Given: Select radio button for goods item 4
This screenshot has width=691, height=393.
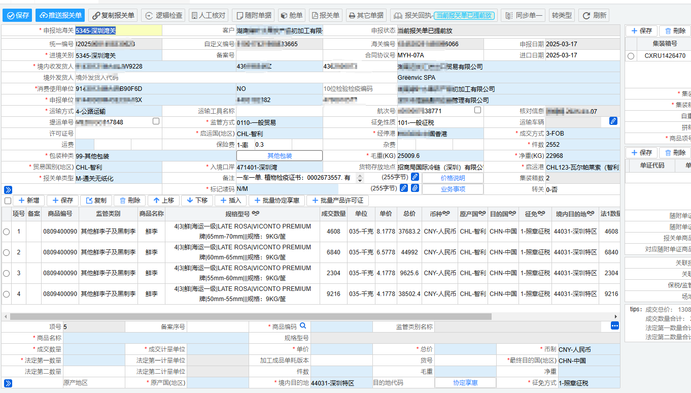Looking at the screenshot, I should pyautogui.click(x=7, y=294).
